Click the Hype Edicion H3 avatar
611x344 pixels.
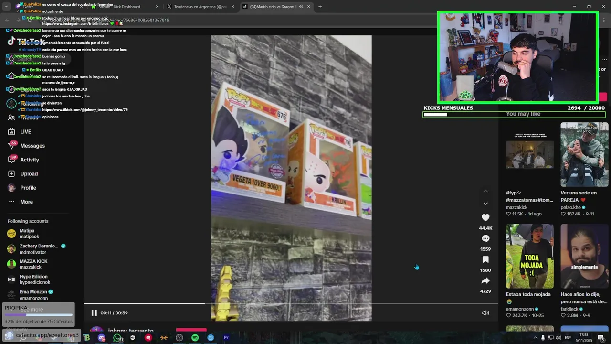(11, 279)
